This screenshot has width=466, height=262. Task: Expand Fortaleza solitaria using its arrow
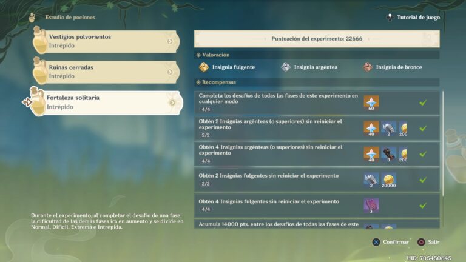tap(172, 102)
